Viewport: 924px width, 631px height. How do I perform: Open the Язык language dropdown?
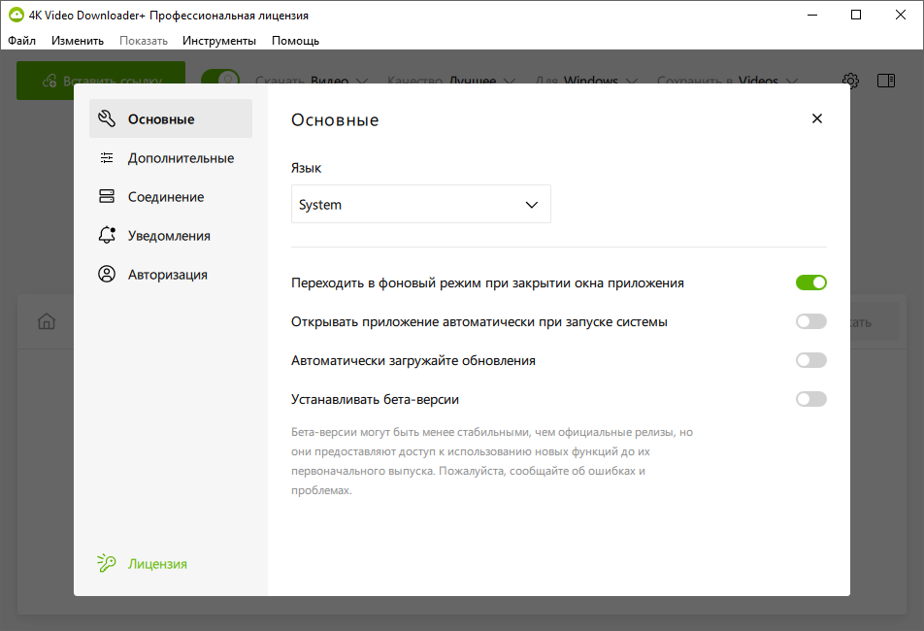click(x=420, y=205)
